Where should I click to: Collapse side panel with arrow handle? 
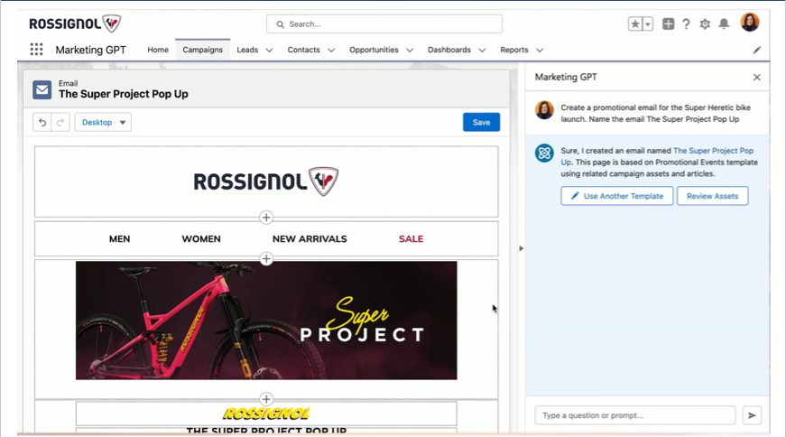(x=521, y=248)
